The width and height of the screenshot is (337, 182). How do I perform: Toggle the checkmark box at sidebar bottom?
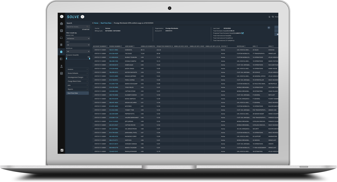click(x=62, y=150)
